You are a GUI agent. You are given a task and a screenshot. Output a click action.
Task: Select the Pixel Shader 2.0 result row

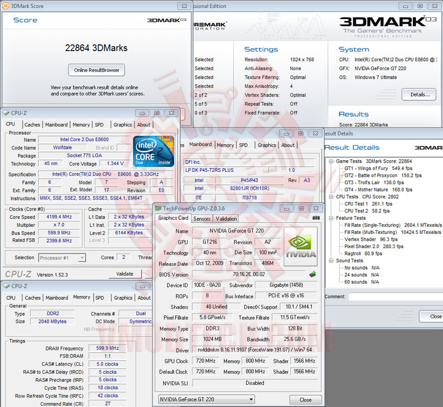(373, 246)
